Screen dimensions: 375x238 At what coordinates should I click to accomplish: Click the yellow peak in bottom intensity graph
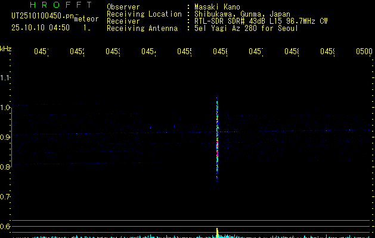[217, 231]
